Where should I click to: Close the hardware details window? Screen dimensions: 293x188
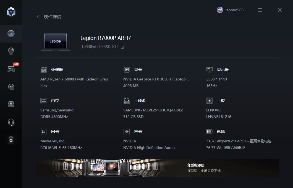(x=279, y=10)
